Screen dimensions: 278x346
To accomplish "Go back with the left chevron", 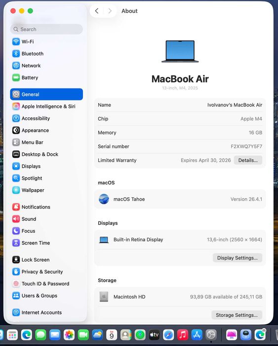I will coord(97,11).
